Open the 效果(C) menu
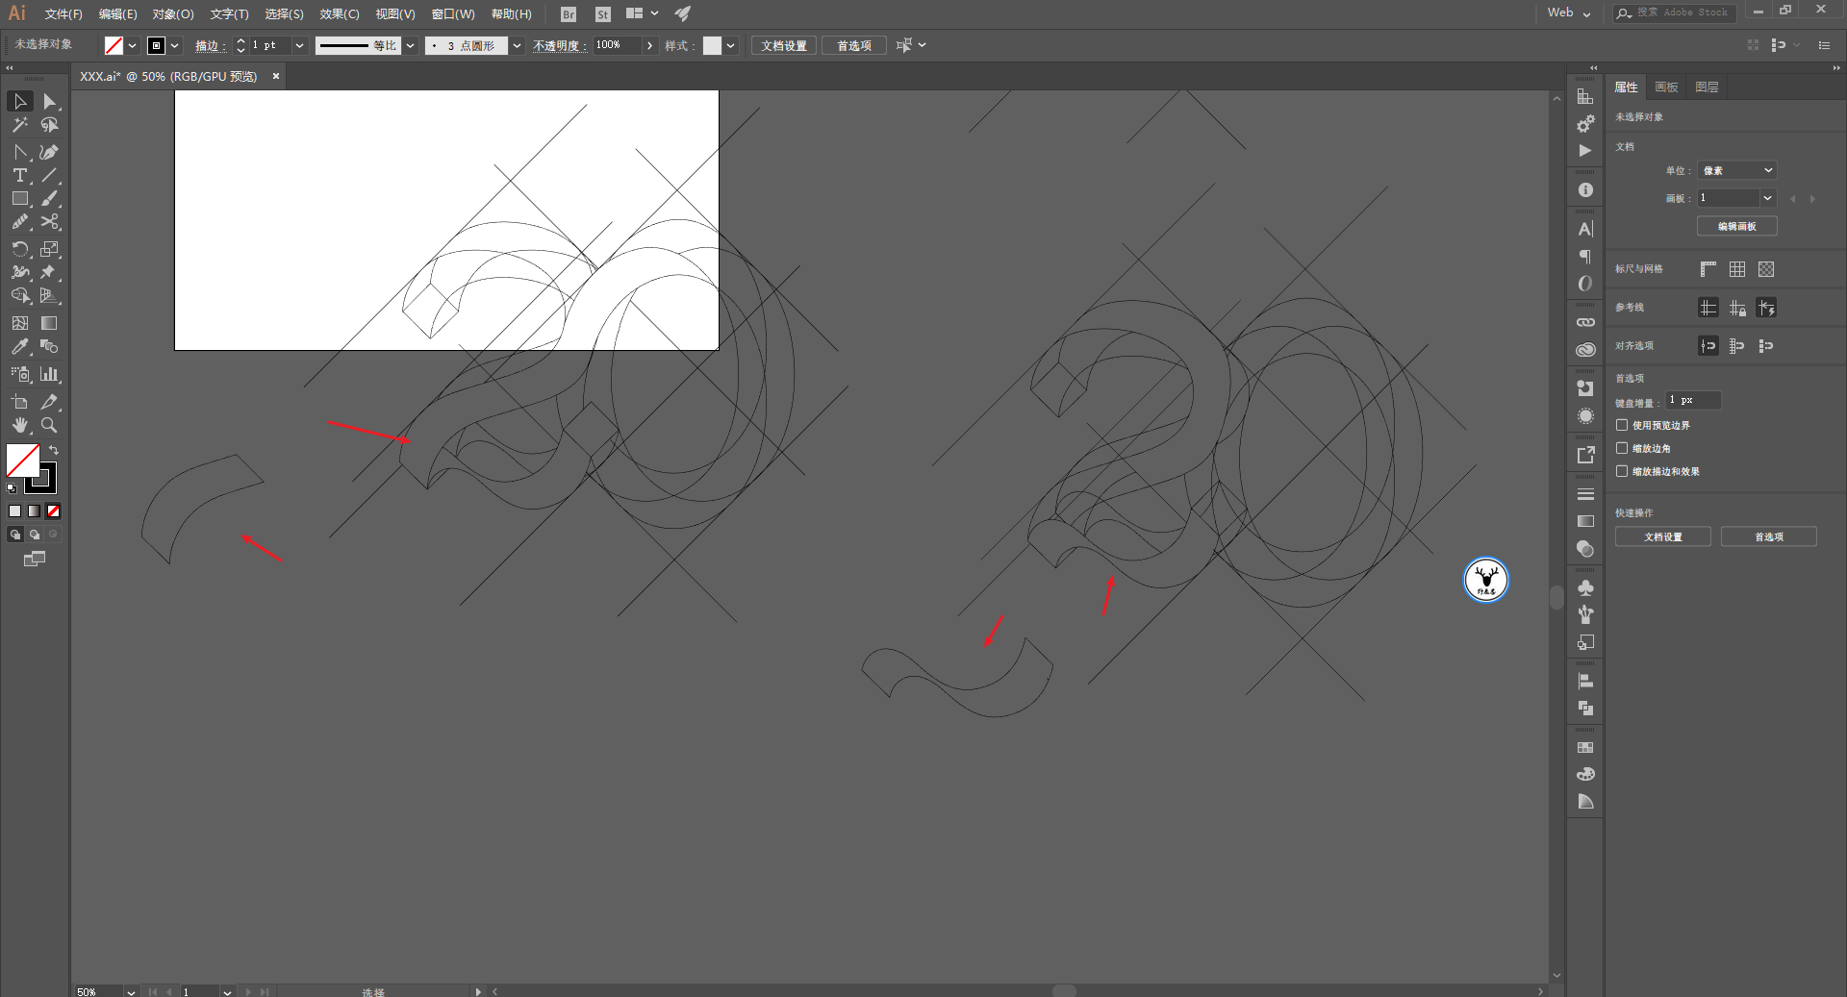1847x997 pixels. tap(340, 13)
